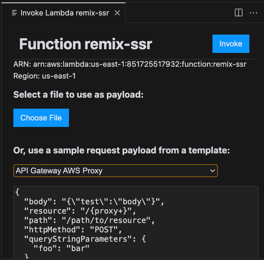This screenshot has height=260, width=264.
Task: Open the API Gateway AWS Proxy template dropdown
Action: (115, 171)
